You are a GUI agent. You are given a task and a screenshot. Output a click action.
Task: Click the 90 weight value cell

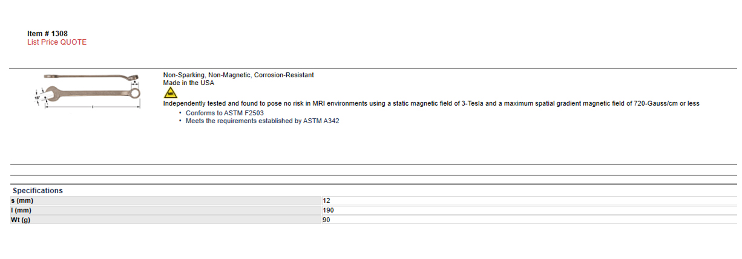pos(530,220)
